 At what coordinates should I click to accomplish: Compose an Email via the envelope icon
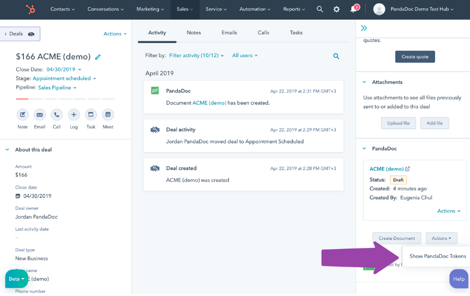40,114
